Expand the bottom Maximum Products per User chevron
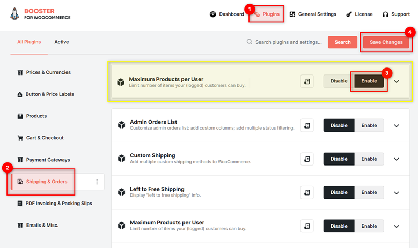 click(397, 226)
